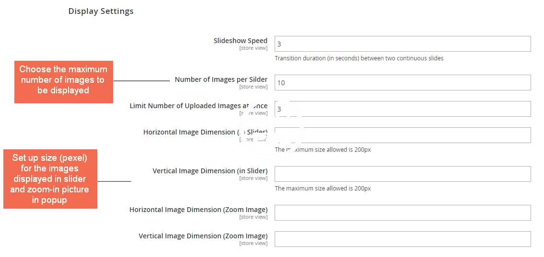Click the Slideshow Speed label

(x=240, y=41)
